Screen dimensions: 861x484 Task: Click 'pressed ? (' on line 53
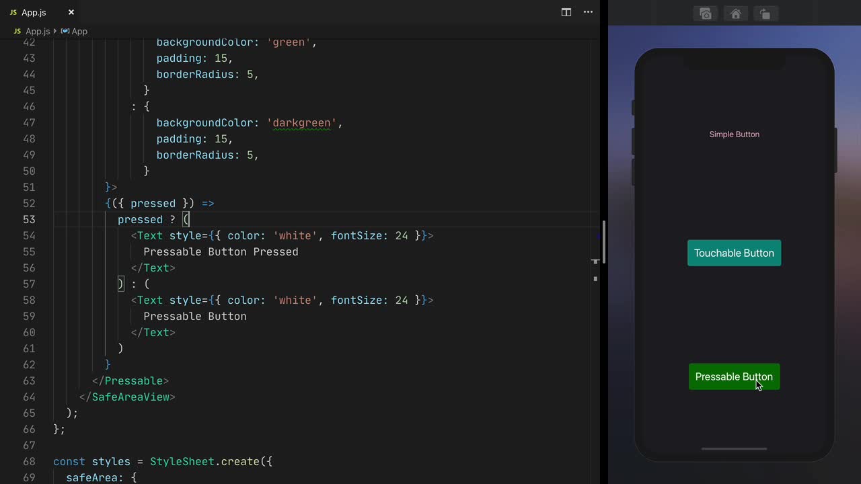153,219
